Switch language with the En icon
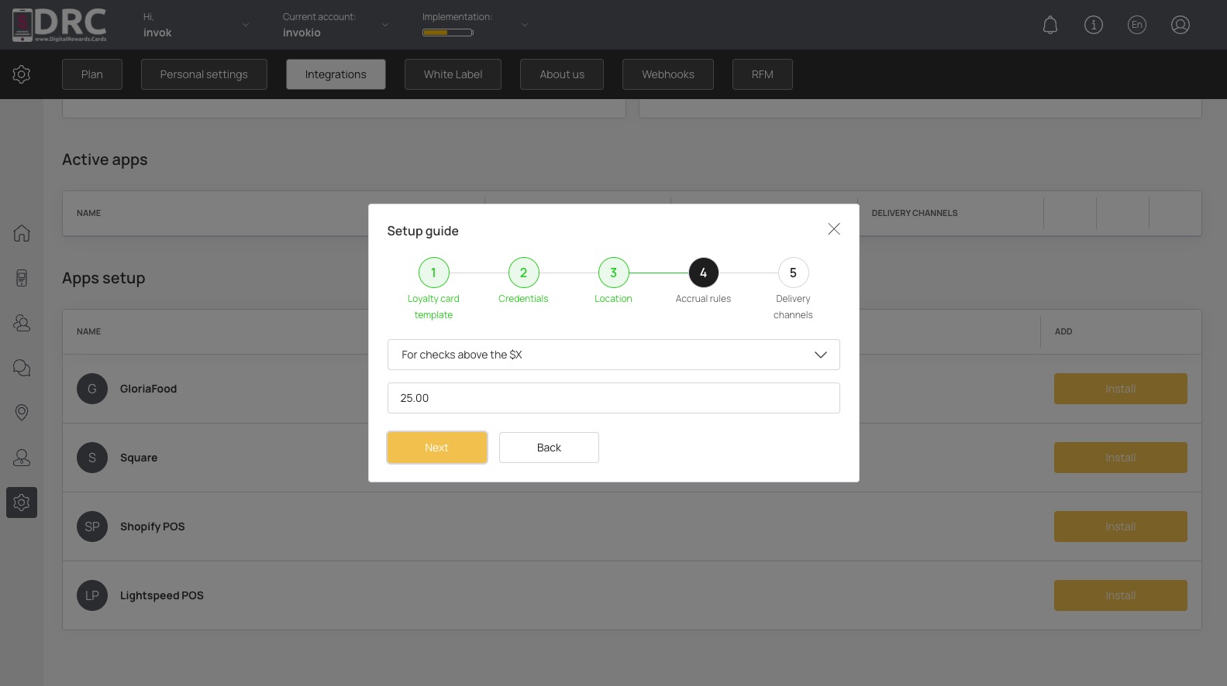Viewport: 1227px width, 686px height. (1137, 25)
